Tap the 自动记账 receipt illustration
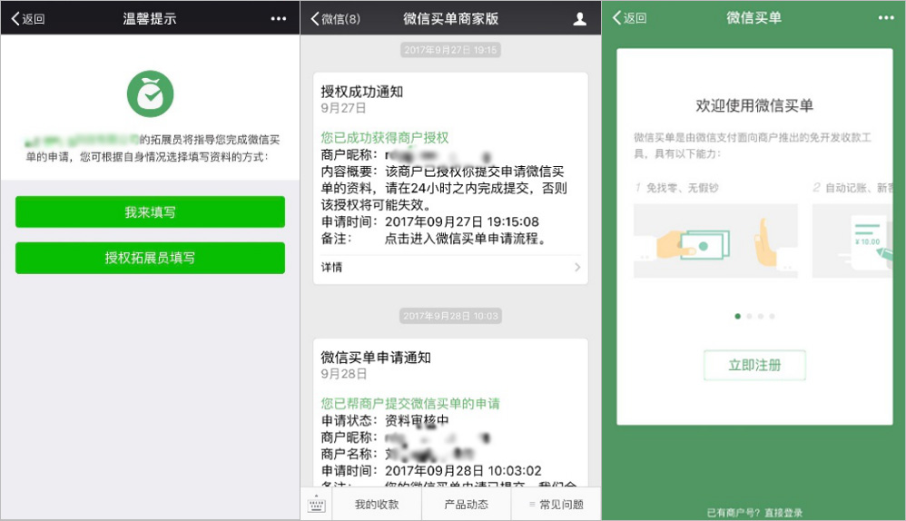This screenshot has width=906, height=521. 852,241
